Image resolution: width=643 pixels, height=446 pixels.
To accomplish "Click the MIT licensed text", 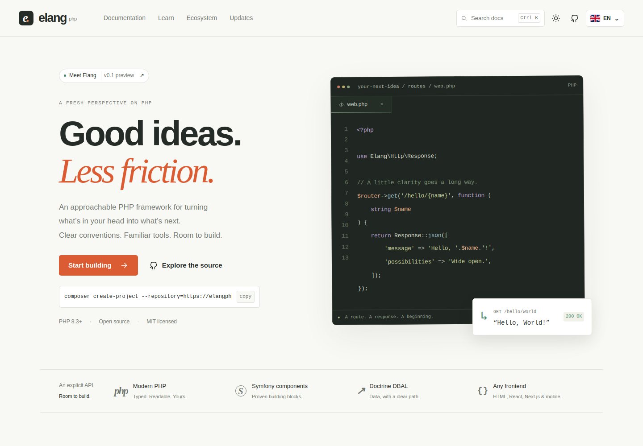I will 162,322.
